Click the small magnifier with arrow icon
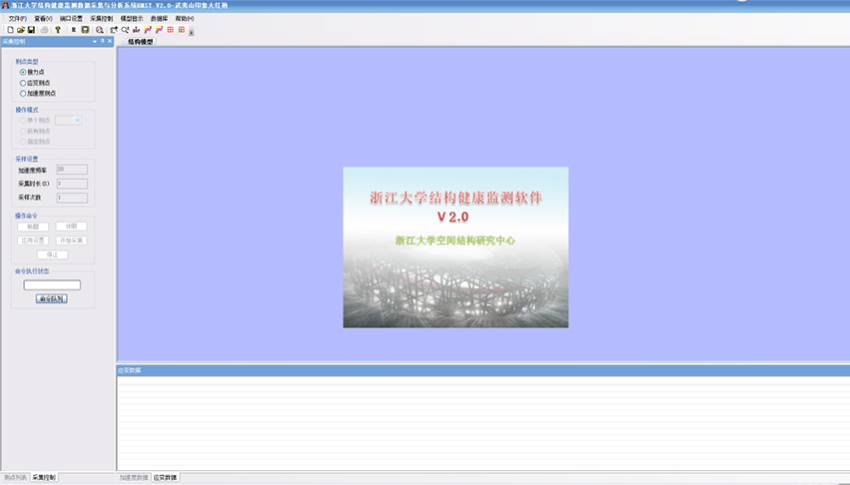The image size is (850, 485). tap(125, 30)
